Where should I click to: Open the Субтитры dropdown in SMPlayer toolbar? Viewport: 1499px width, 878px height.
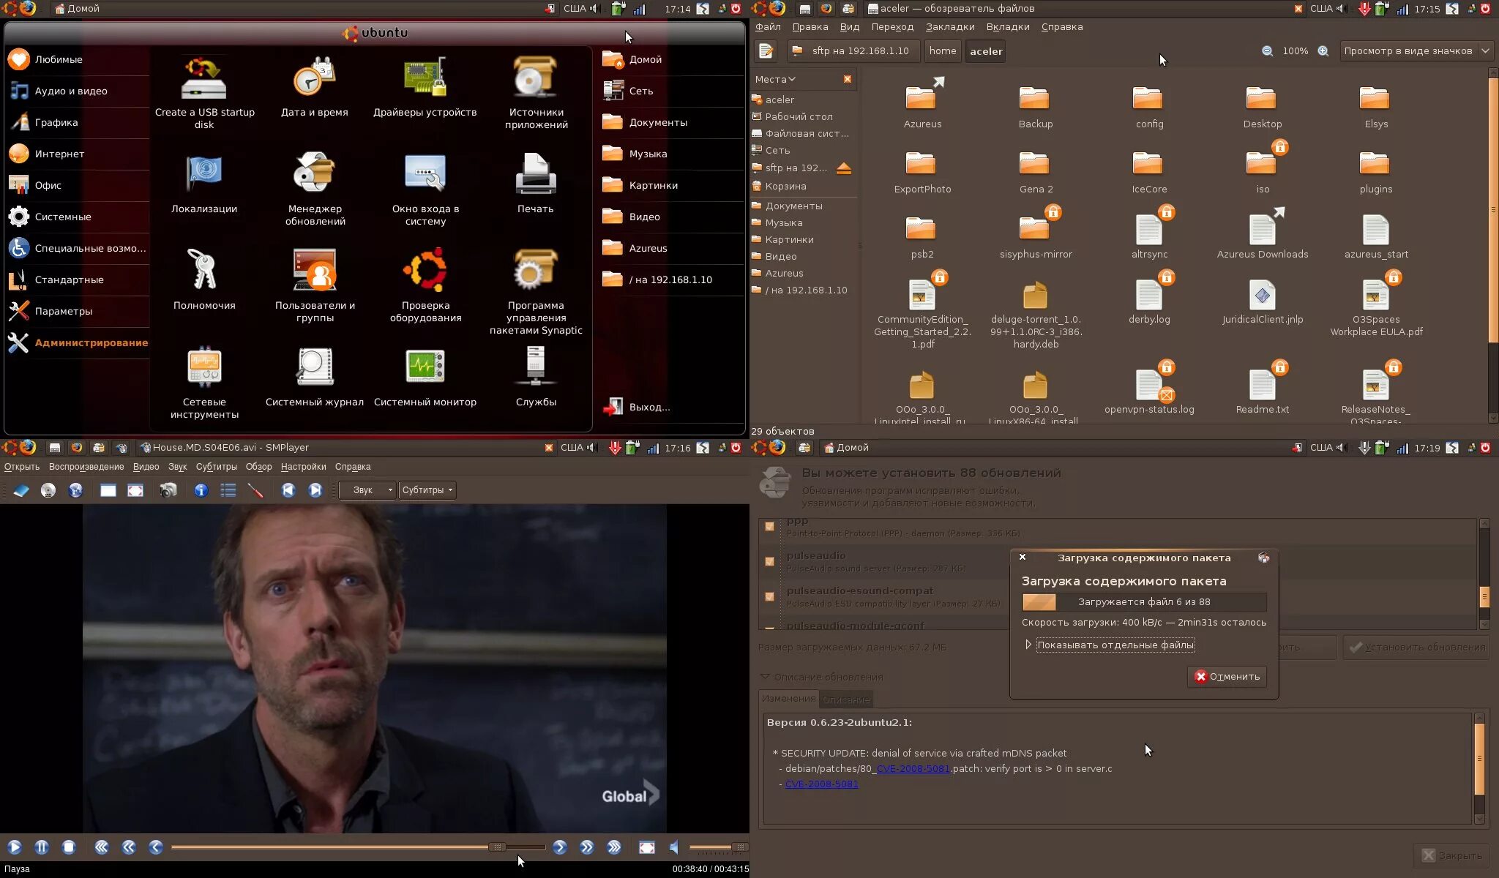point(427,490)
